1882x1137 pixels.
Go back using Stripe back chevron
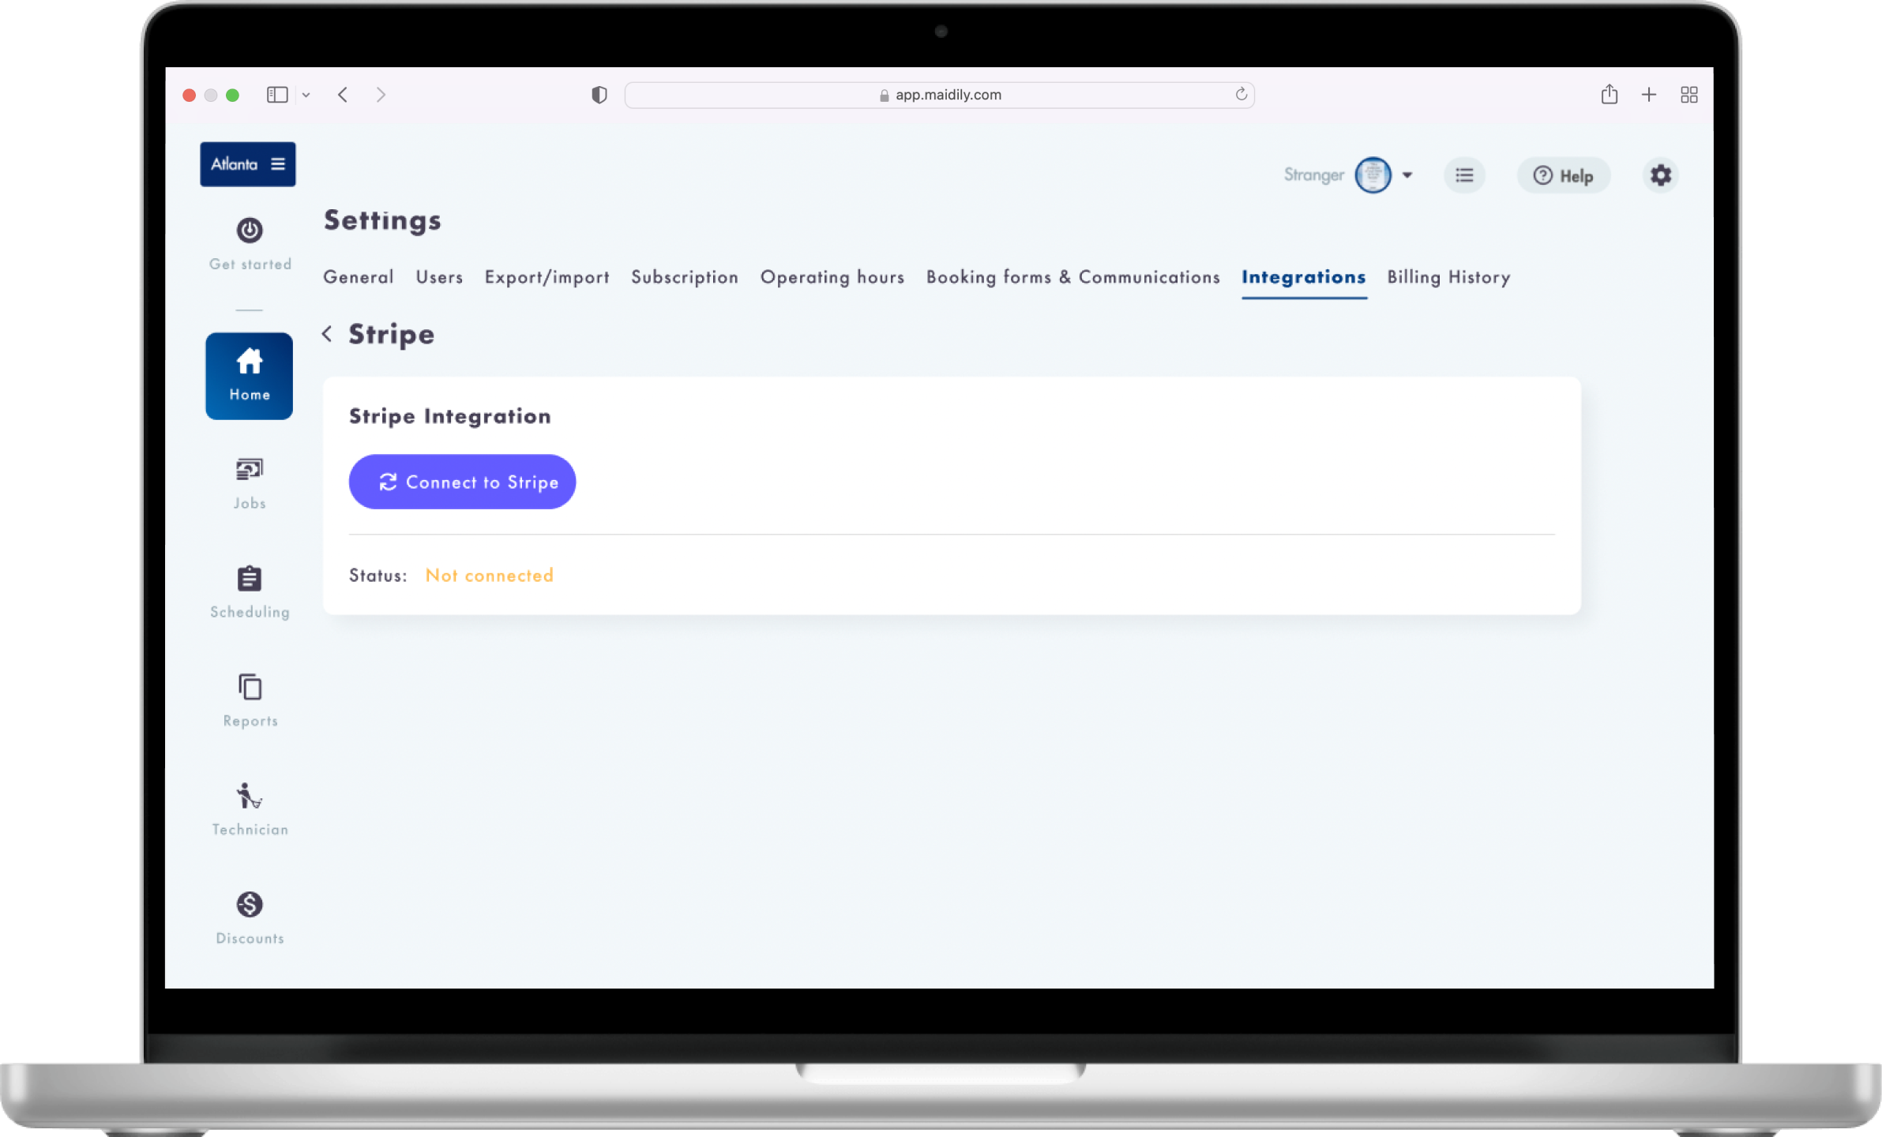(327, 334)
